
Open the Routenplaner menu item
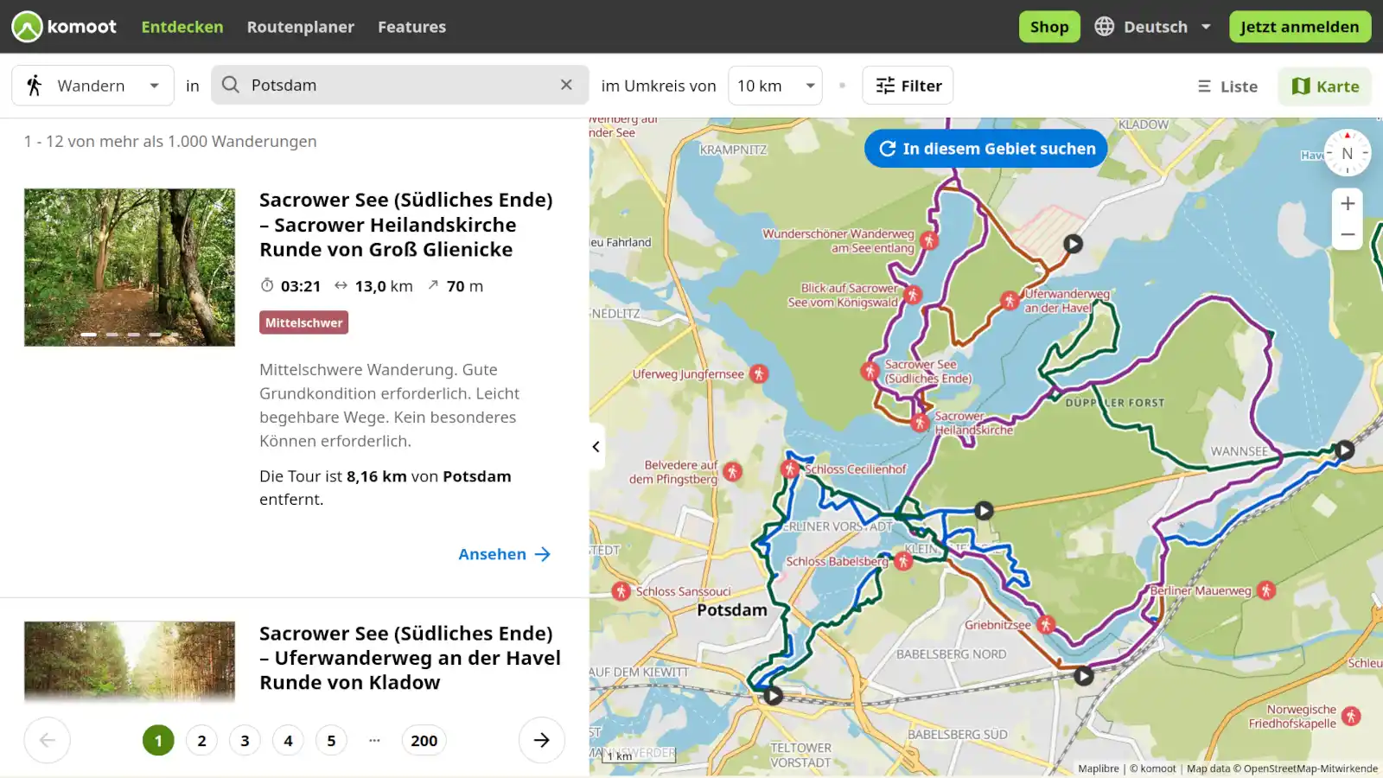pyautogui.click(x=301, y=27)
